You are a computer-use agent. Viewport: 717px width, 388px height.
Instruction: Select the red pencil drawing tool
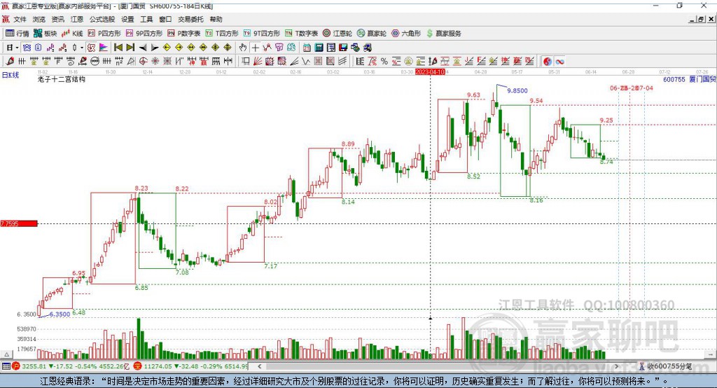pyautogui.click(x=10, y=61)
